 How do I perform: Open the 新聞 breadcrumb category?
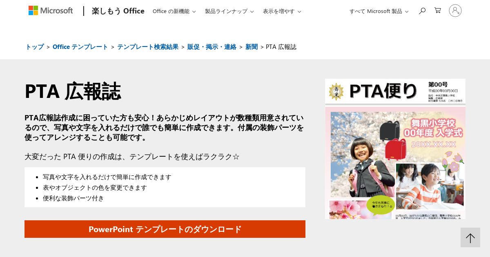252,47
